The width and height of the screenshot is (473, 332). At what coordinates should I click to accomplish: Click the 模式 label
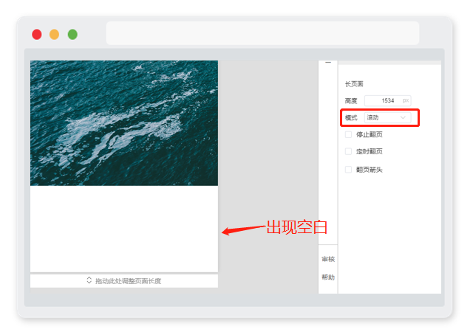[x=351, y=118]
